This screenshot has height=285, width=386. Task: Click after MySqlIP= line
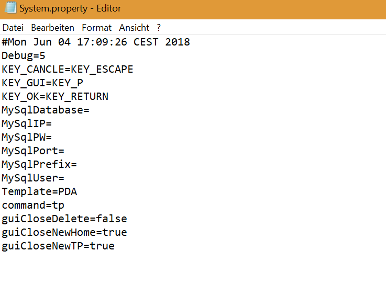(x=52, y=124)
